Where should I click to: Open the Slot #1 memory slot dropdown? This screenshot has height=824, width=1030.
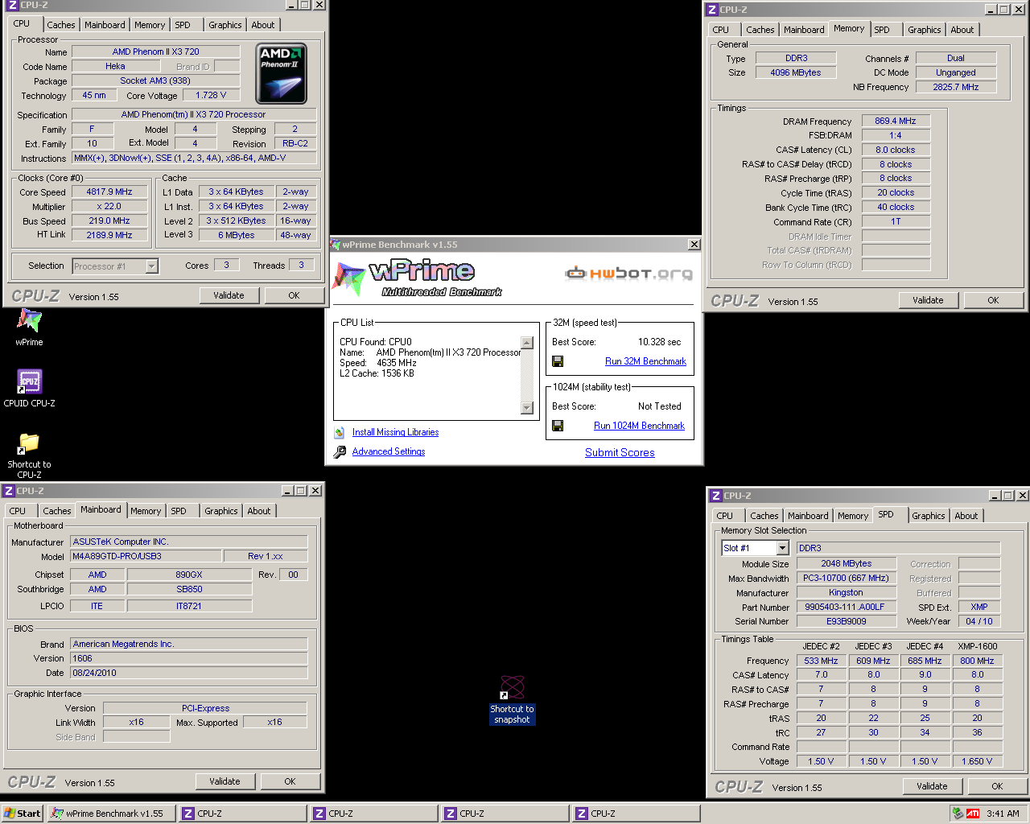pos(782,548)
